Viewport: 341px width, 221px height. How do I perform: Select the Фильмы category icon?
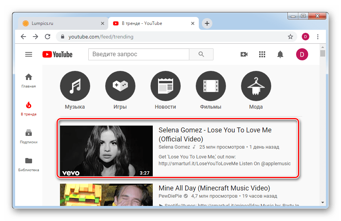coord(210,86)
